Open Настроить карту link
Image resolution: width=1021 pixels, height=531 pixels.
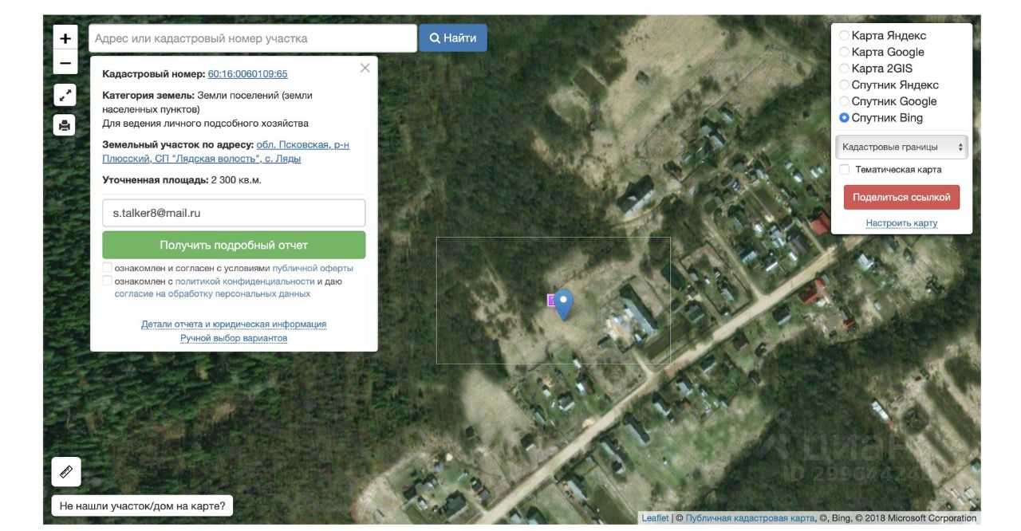tap(901, 223)
